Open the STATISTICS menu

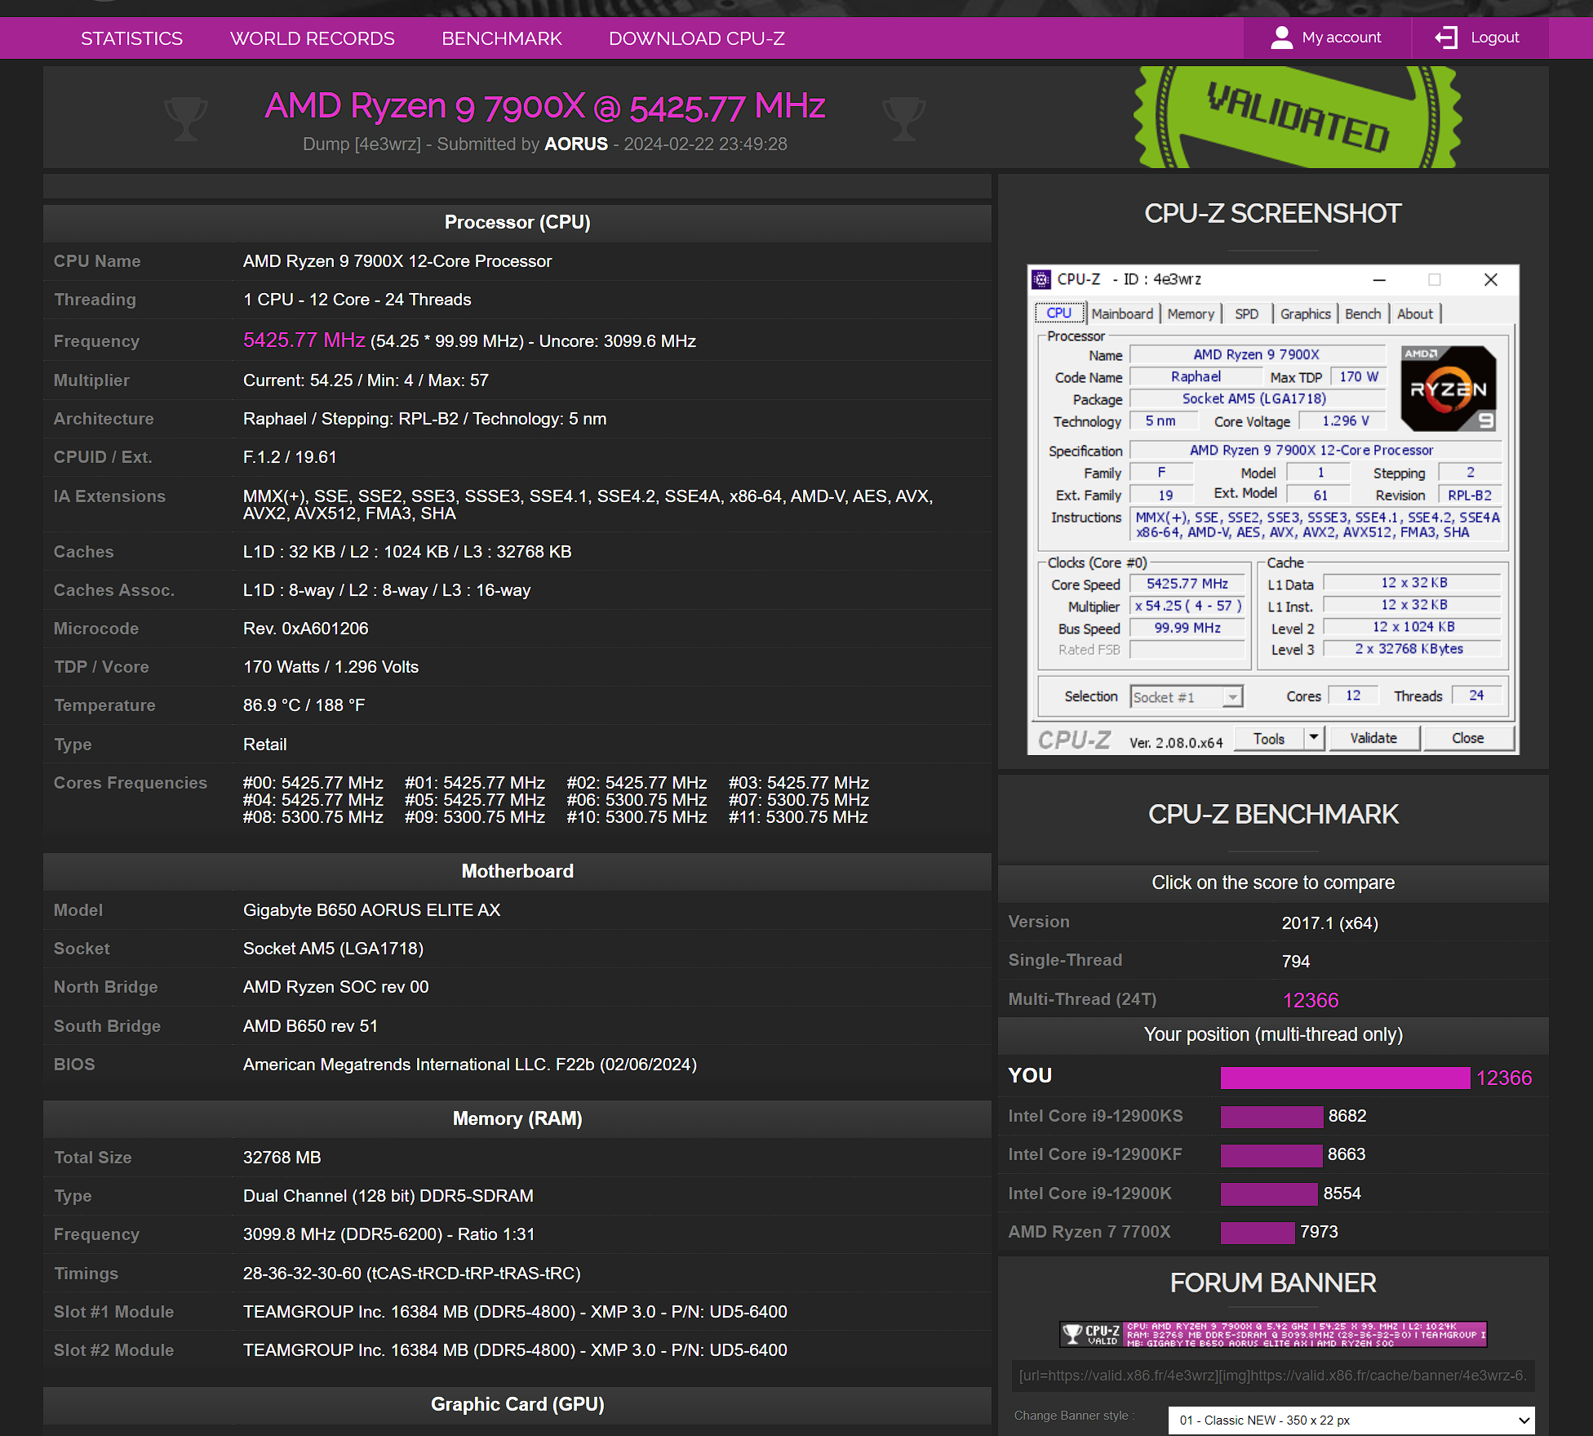(x=131, y=38)
